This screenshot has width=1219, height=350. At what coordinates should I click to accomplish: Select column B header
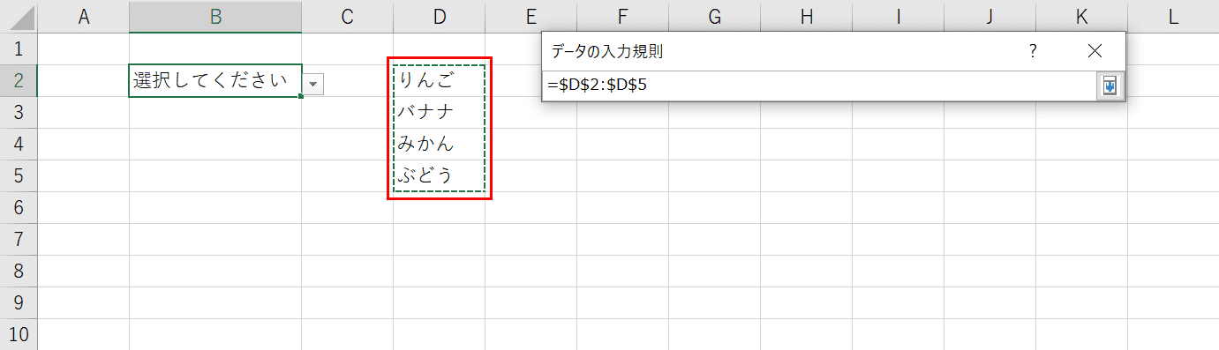coord(215,16)
